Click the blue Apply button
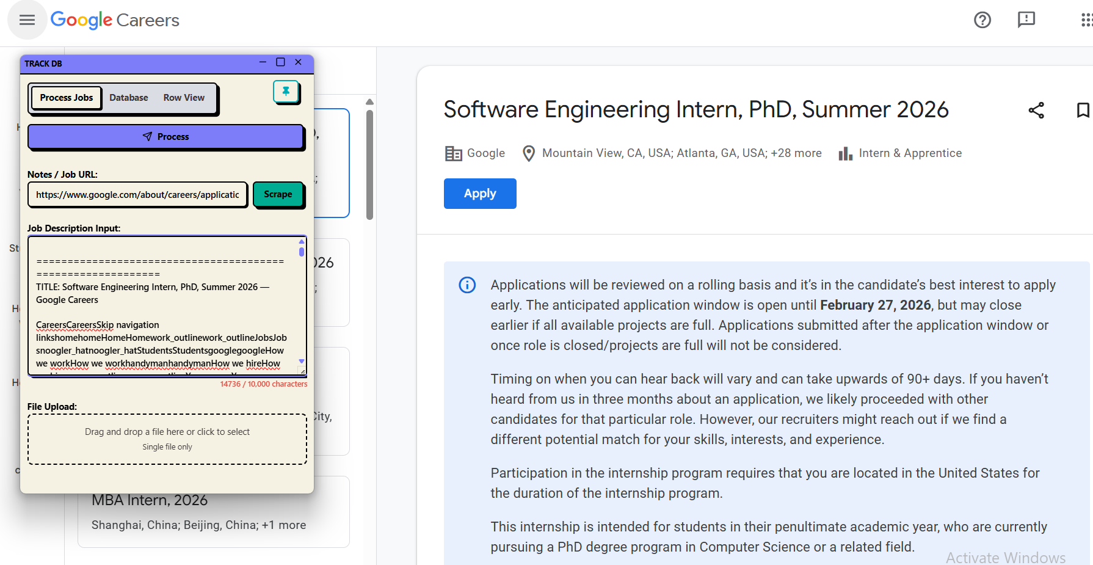 pos(480,194)
